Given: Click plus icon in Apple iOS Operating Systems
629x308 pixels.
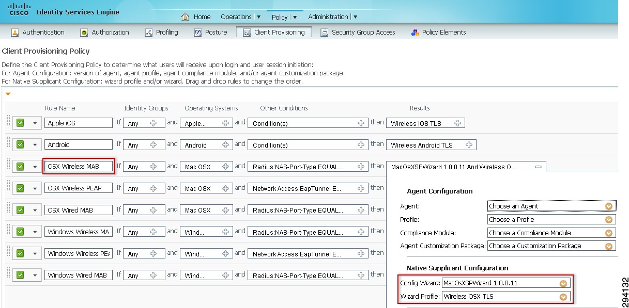Looking at the screenshot, I should (x=225, y=123).
